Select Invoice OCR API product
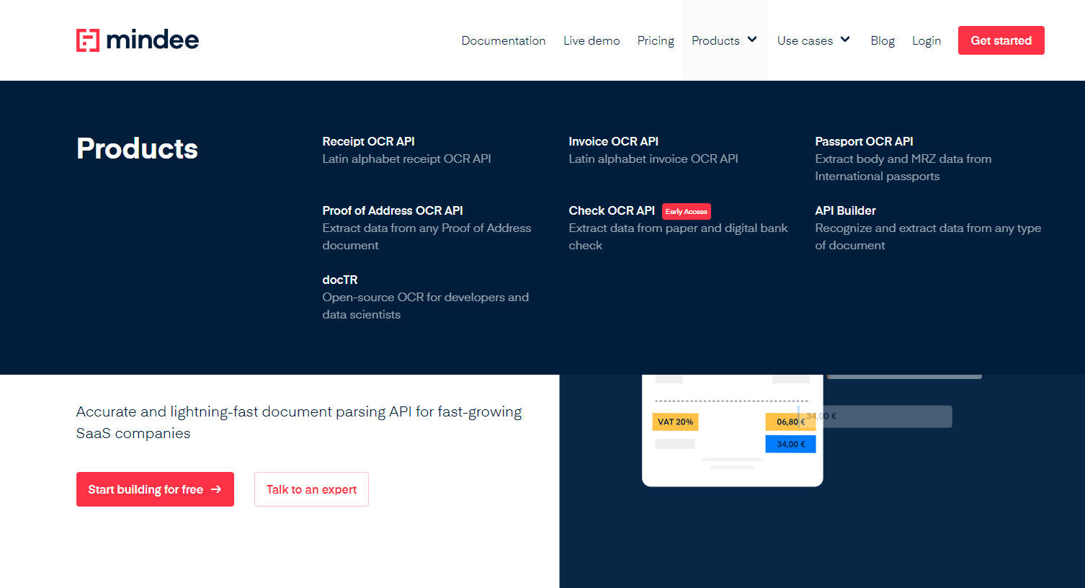This screenshot has width=1085, height=588. [x=613, y=141]
